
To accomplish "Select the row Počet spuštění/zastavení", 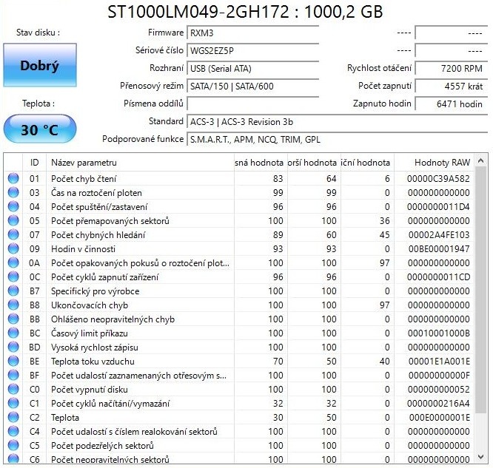I will click(x=239, y=207).
